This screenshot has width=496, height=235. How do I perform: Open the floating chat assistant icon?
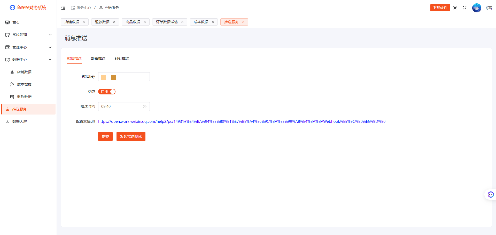[491, 195]
